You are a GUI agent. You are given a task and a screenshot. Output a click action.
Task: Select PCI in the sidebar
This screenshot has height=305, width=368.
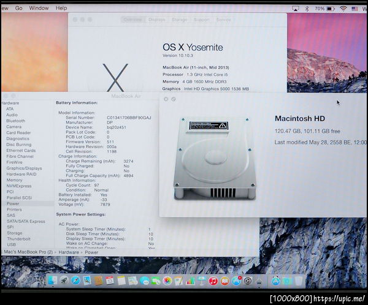coord(10,192)
